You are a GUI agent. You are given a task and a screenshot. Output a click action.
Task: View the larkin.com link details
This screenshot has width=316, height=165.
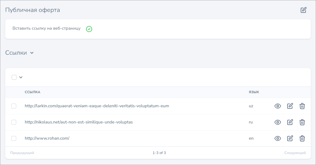[x=277, y=106]
